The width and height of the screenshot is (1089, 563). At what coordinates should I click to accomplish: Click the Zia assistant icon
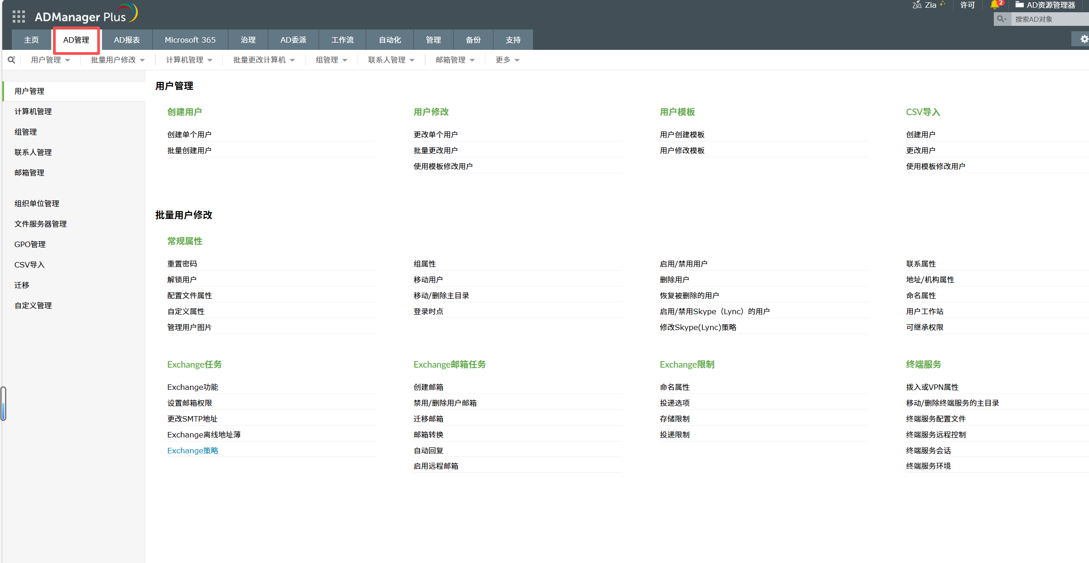[917, 5]
